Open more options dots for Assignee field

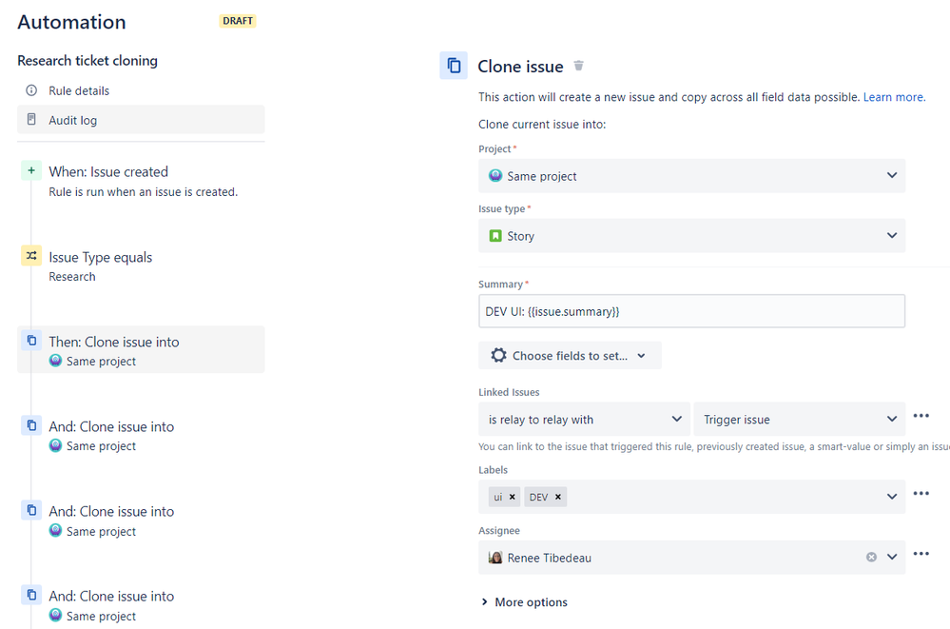click(921, 553)
